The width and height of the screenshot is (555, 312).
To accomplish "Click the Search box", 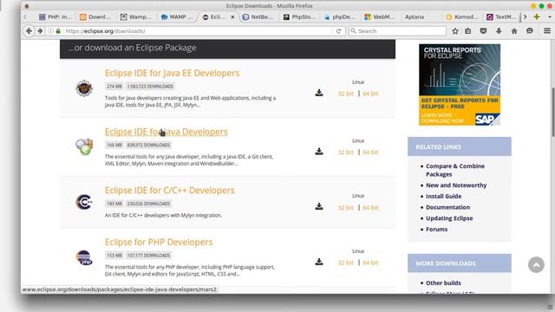I will click(397, 31).
